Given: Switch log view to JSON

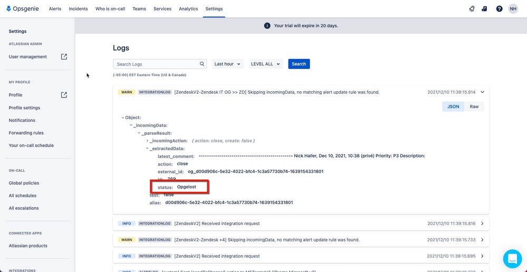Looking at the screenshot, I should 453,106.
